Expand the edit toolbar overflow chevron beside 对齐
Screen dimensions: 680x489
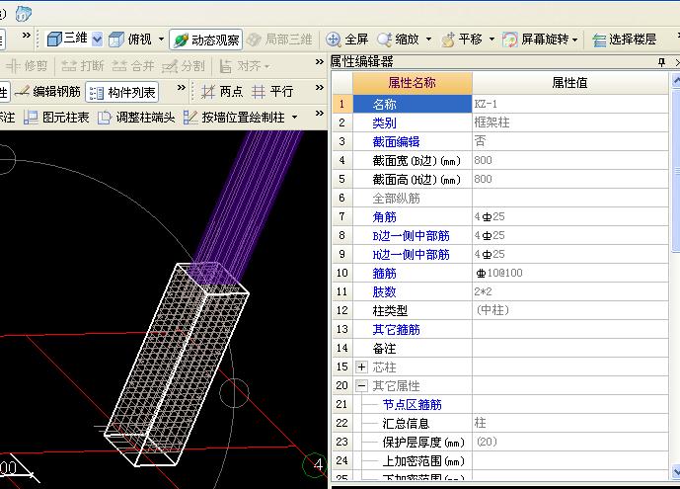point(319,62)
